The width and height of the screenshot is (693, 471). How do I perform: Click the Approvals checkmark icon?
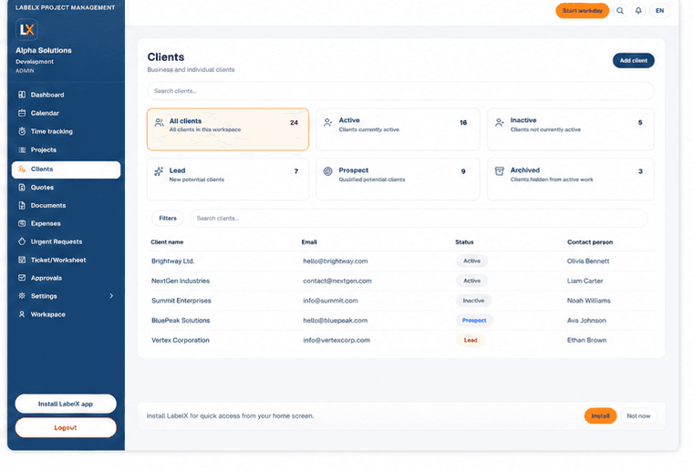tap(22, 278)
